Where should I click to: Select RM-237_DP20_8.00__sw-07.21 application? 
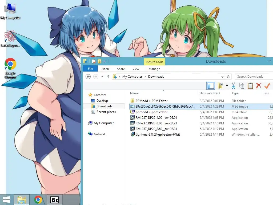[x=156, y=123]
